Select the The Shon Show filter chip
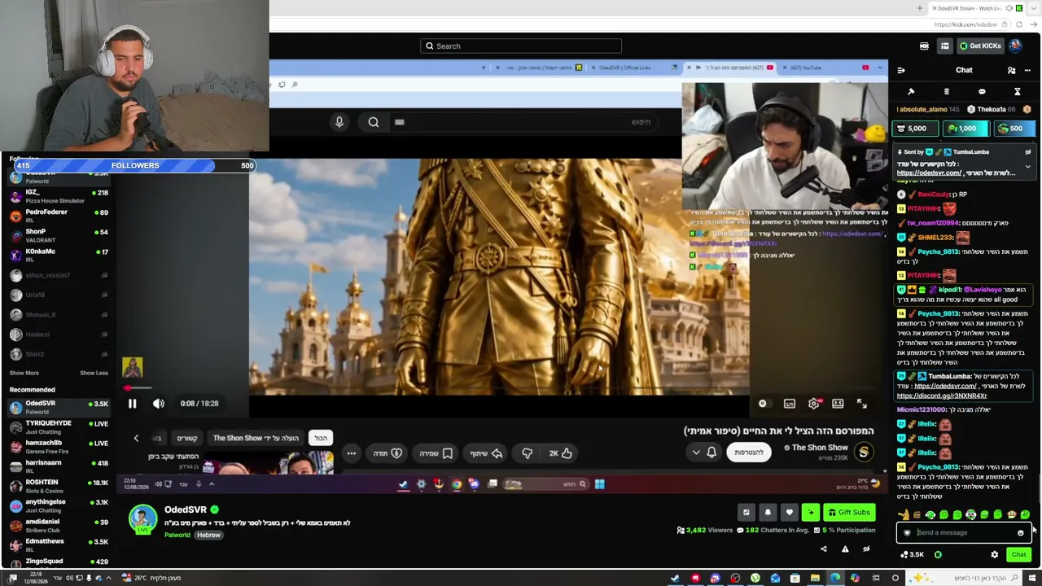 click(x=256, y=439)
